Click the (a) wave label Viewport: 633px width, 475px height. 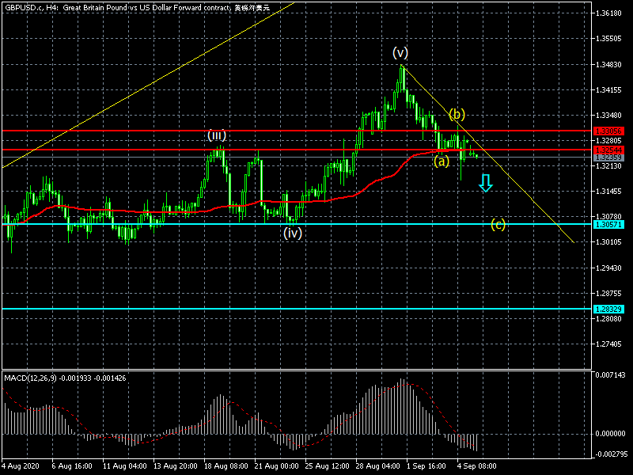[442, 161]
